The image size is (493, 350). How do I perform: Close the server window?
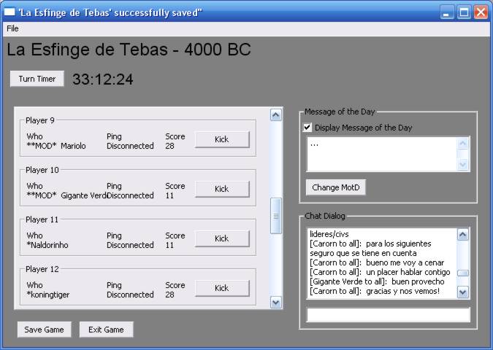[x=481, y=12]
